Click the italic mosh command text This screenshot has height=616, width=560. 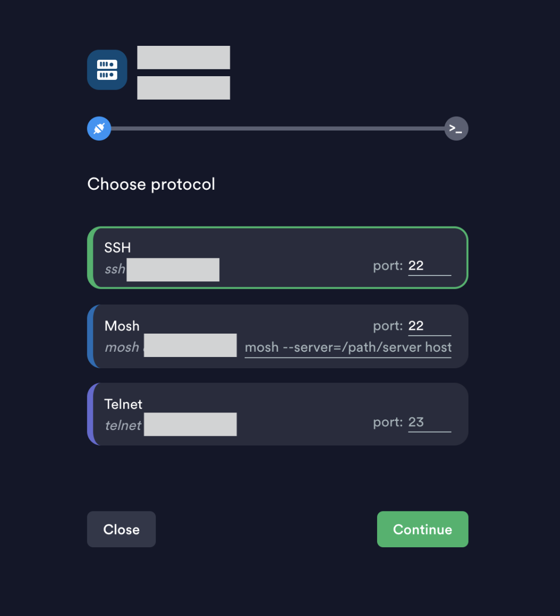122,347
